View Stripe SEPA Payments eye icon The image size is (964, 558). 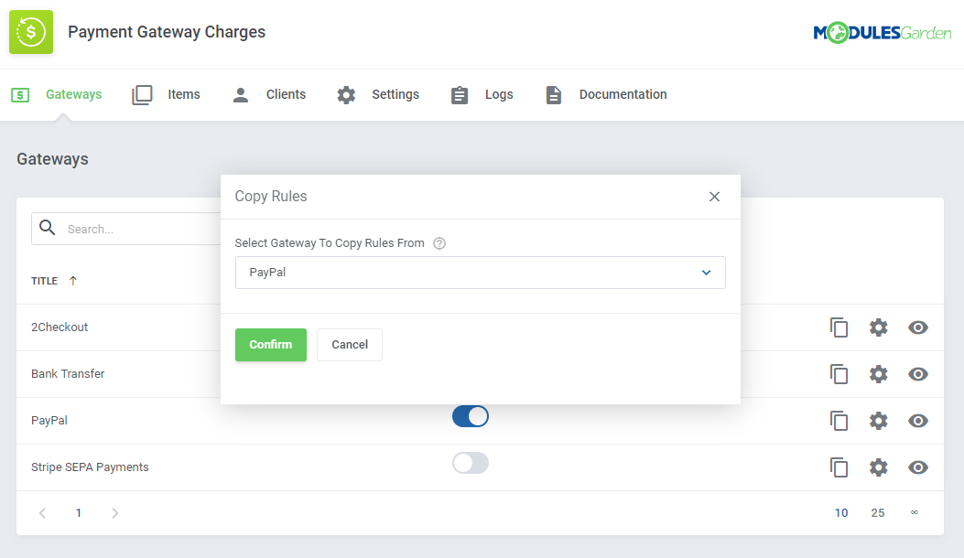(x=918, y=467)
